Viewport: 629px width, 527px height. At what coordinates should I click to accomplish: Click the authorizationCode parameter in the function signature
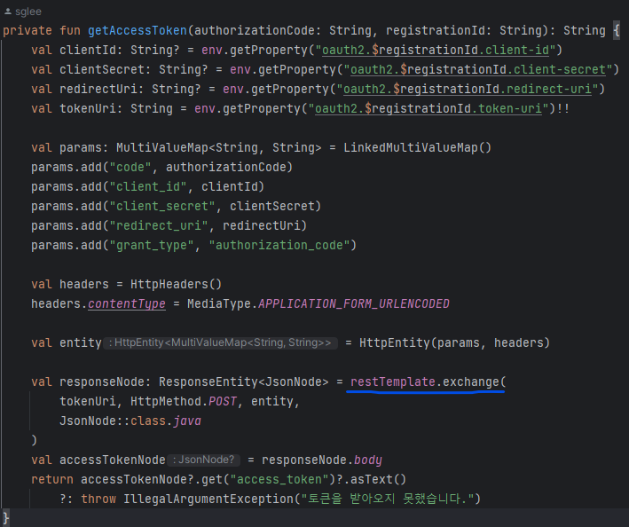255,30
